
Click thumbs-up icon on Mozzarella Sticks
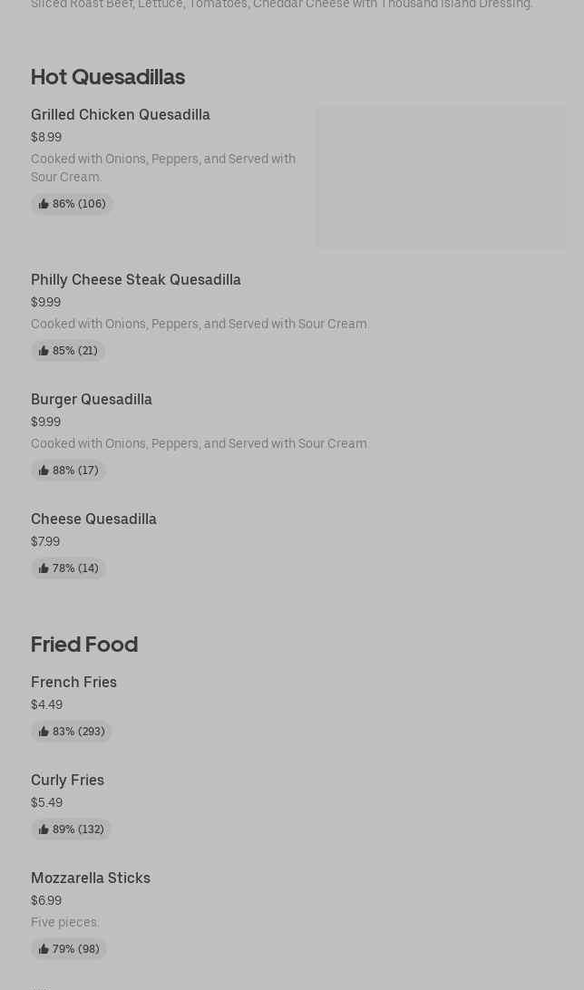coord(44,949)
